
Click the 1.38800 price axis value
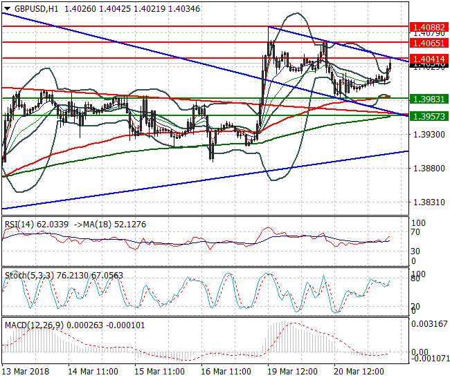(429, 168)
